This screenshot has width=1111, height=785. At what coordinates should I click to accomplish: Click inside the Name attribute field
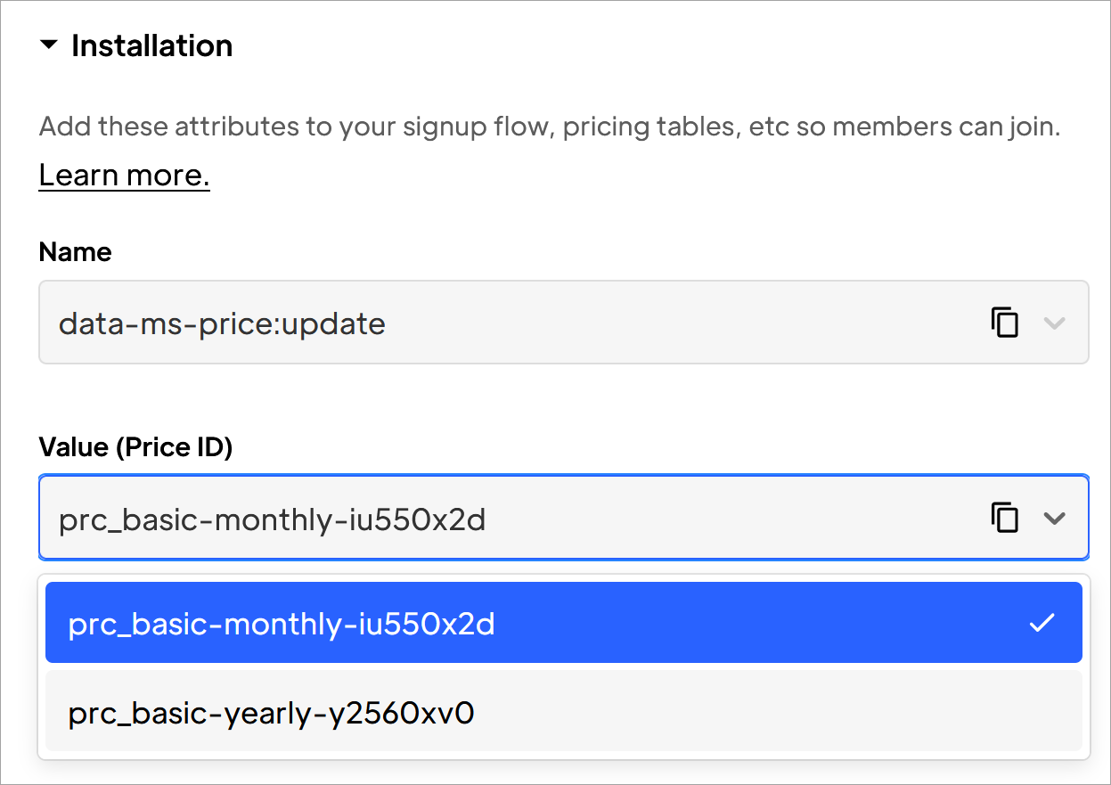click(563, 322)
